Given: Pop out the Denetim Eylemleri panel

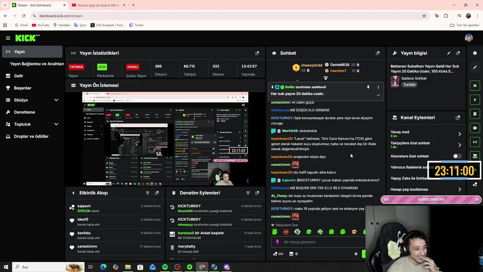Looking at the screenshot, I should point(257,193).
